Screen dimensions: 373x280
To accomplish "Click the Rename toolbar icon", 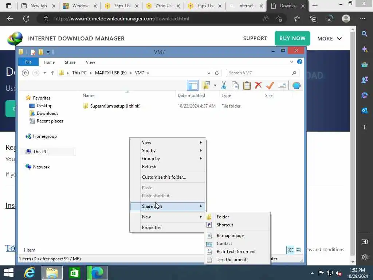I will (282, 85).
